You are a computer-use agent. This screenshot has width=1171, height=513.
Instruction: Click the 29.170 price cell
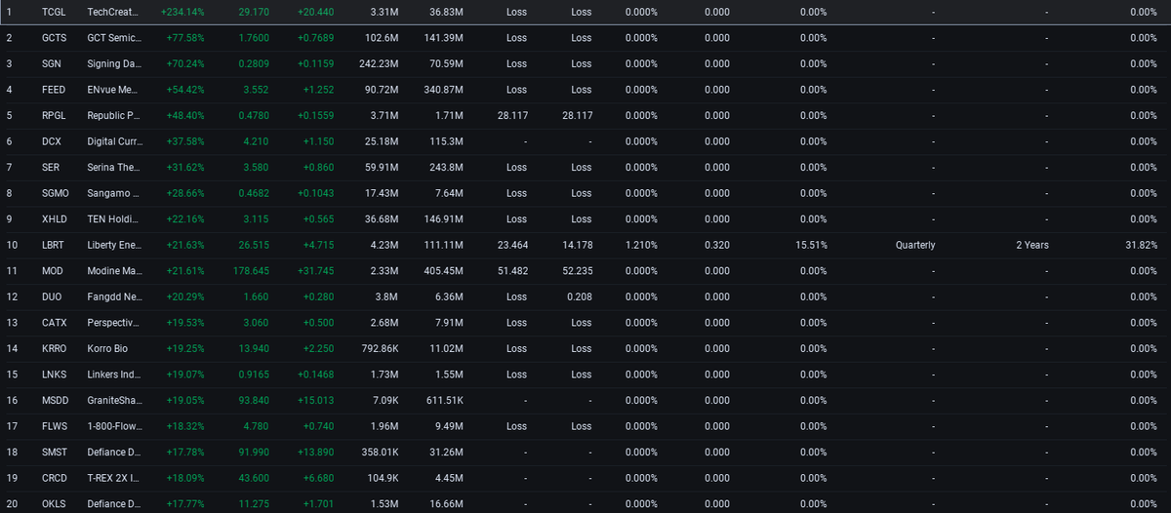point(256,12)
